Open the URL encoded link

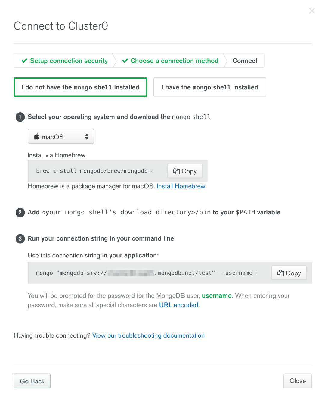click(179, 305)
